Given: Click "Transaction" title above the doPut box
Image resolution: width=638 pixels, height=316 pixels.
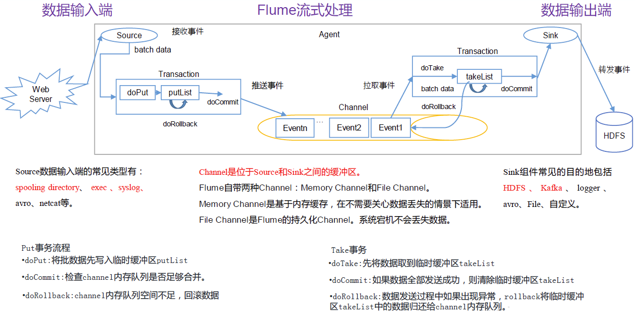Looking at the screenshot, I should point(179,74).
